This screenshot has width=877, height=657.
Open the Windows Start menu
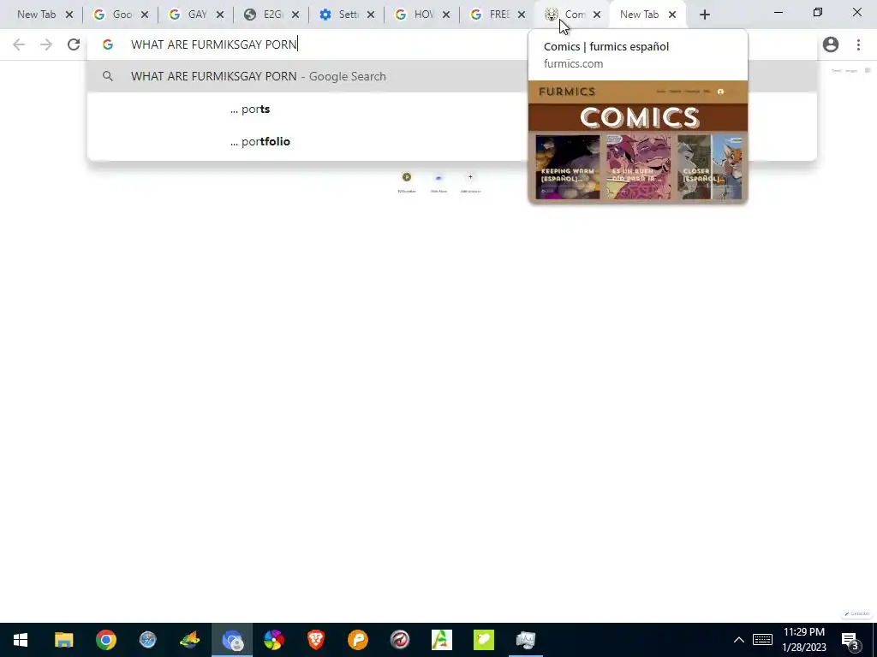point(21,640)
